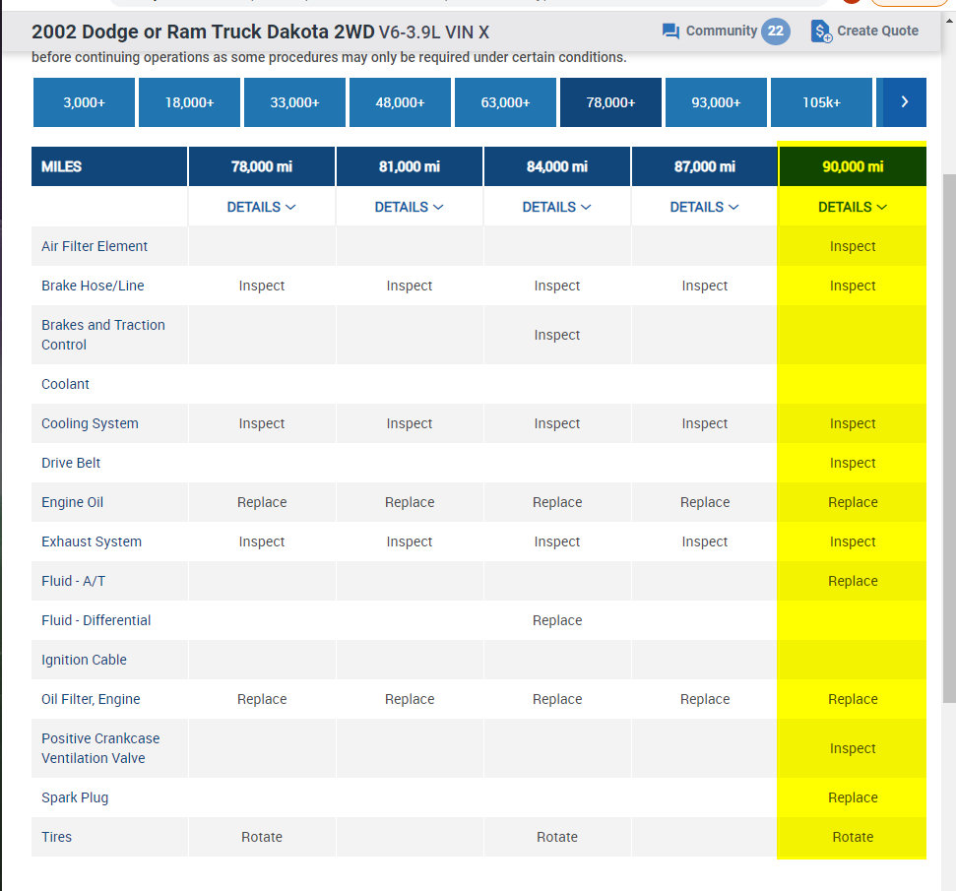Expand DETAILS under 87,000 mi
This screenshot has height=891, width=956.
pyautogui.click(x=705, y=208)
